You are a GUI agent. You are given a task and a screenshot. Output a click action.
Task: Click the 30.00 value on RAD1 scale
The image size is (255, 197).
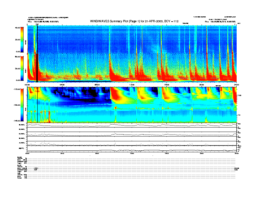pyautogui.click(x=17, y=69)
